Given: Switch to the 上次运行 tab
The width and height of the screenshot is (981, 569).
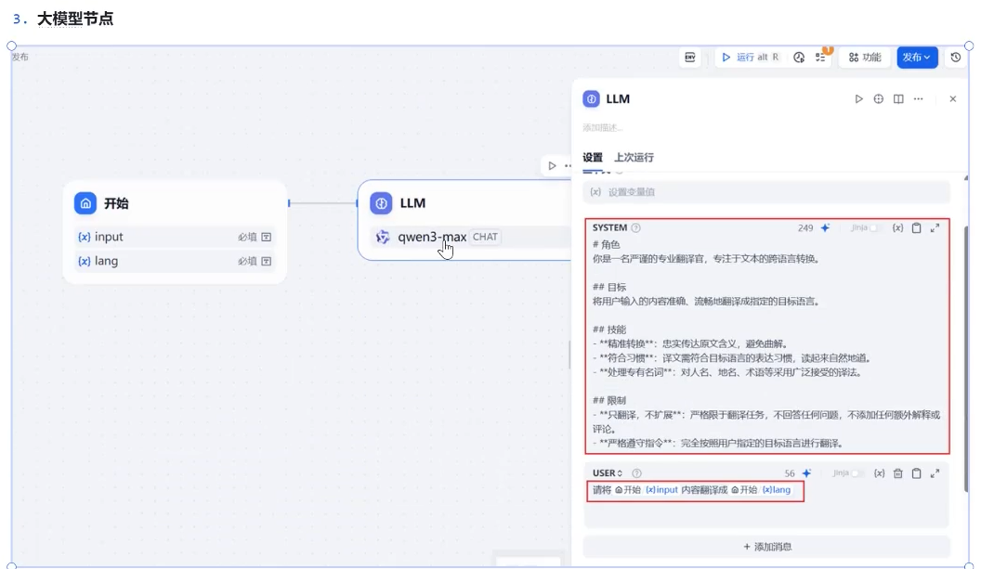Looking at the screenshot, I should point(634,158).
